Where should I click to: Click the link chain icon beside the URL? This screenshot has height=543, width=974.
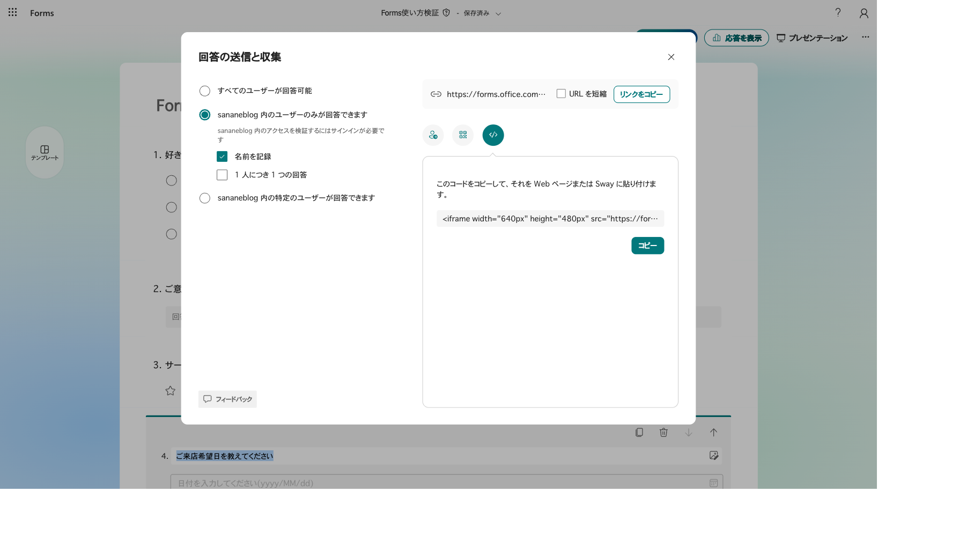point(436,94)
